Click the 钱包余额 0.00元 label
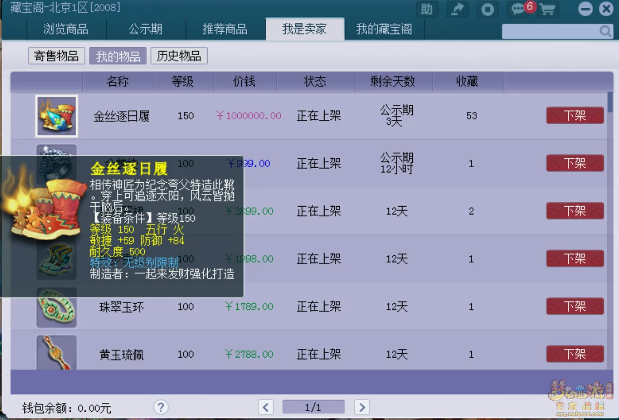Screen dimensions: 619x420 click(x=67, y=408)
